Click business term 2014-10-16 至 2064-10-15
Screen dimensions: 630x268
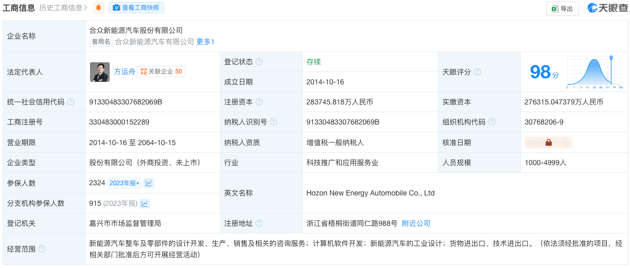(x=133, y=142)
